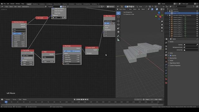
Task: Select the Select Box tool in viewport
Action: [x=118, y=13]
